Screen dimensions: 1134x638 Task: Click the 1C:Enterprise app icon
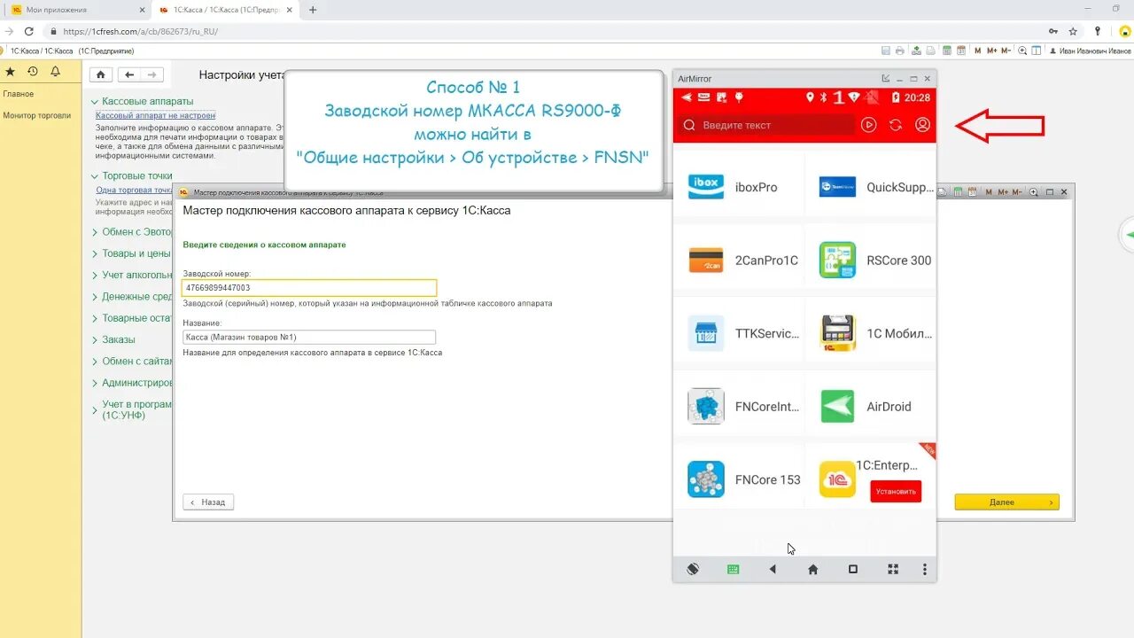tap(837, 479)
